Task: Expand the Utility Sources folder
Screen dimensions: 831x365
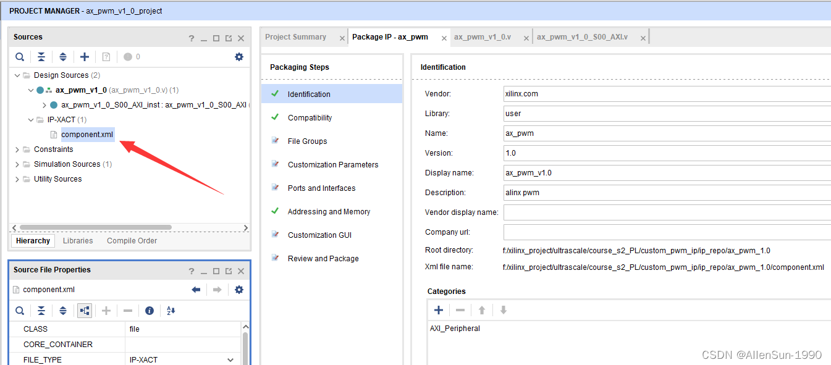Action: [x=17, y=179]
